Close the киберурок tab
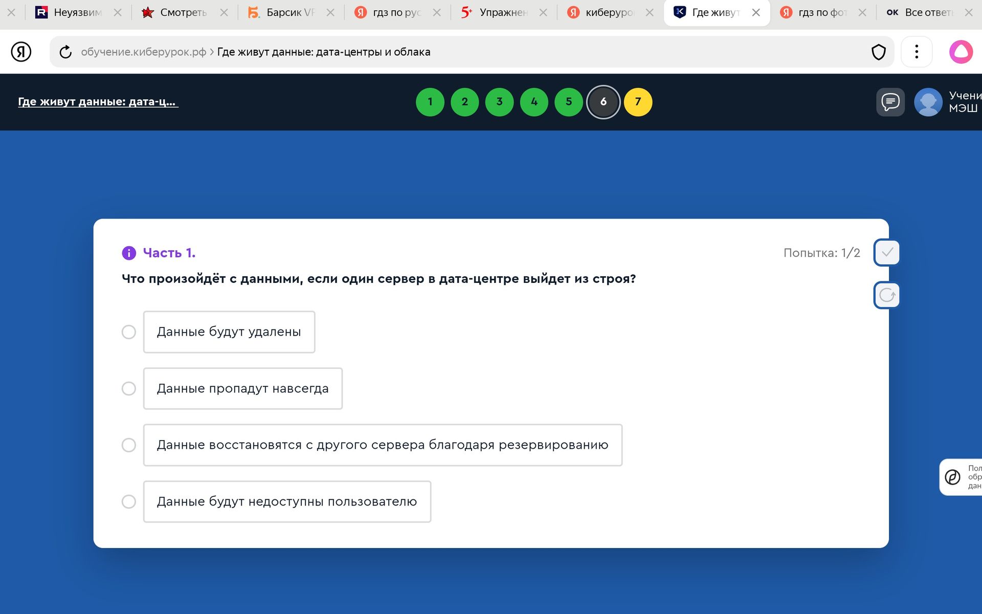 (x=650, y=12)
